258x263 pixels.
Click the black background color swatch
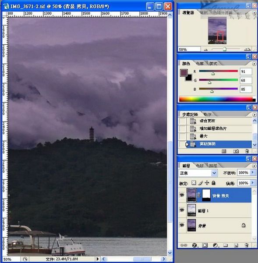[189, 78]
